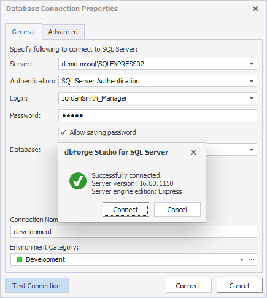
Task: Open the Environment Category dropdown arrow
Action: tap(242, 259)
